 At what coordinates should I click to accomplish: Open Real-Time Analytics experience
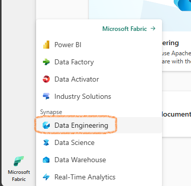click(x=85, y=177)
